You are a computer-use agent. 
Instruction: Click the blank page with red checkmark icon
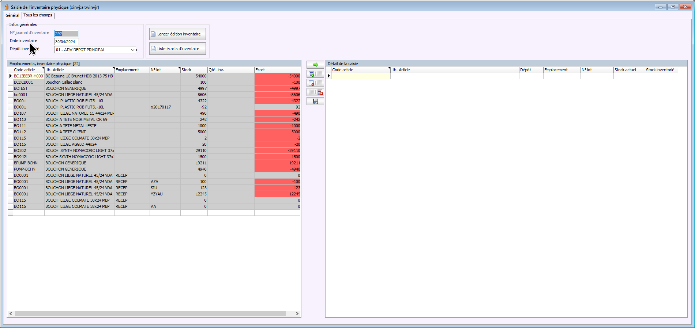click(x=311, y=83)
